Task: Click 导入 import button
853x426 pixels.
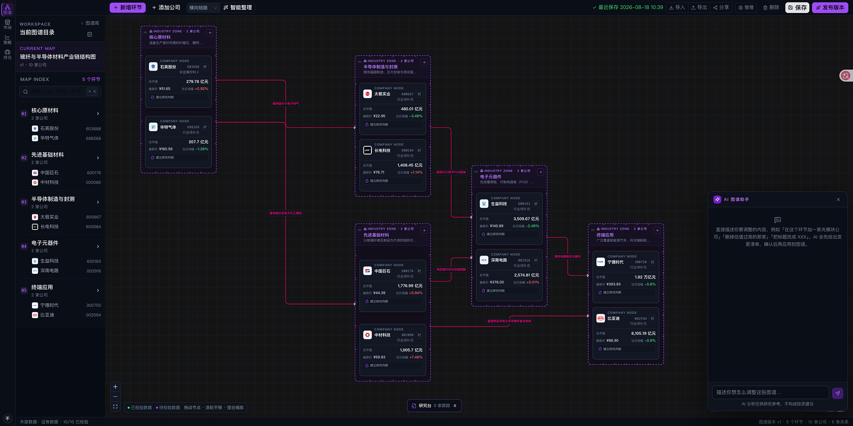Action: click(x=677, y=8)
